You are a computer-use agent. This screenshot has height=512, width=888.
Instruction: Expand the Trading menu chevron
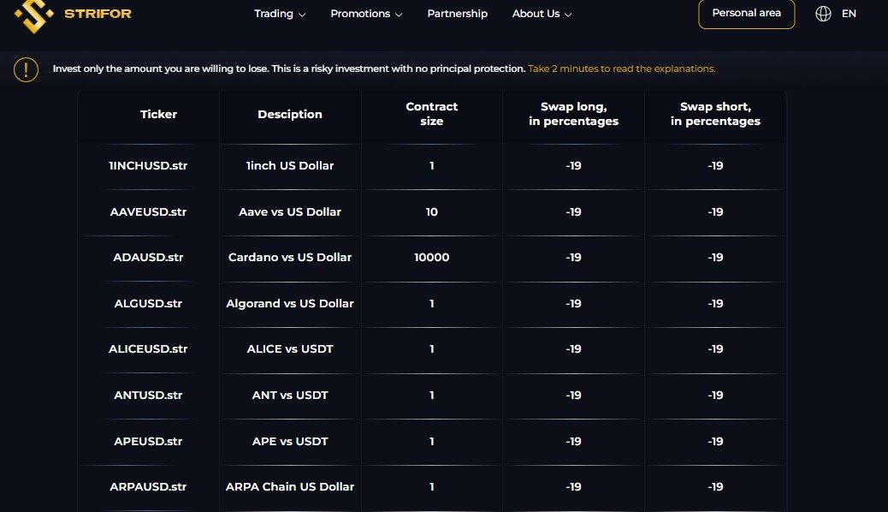pyautogui.click(x=302, y=15)
